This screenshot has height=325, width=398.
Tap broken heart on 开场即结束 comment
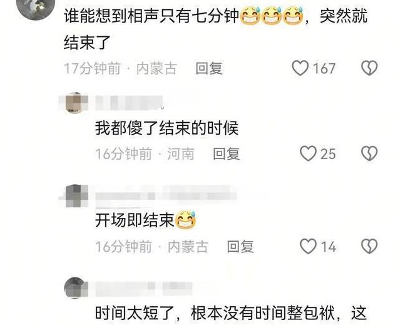pyautogui.click(x=369, y=246)
